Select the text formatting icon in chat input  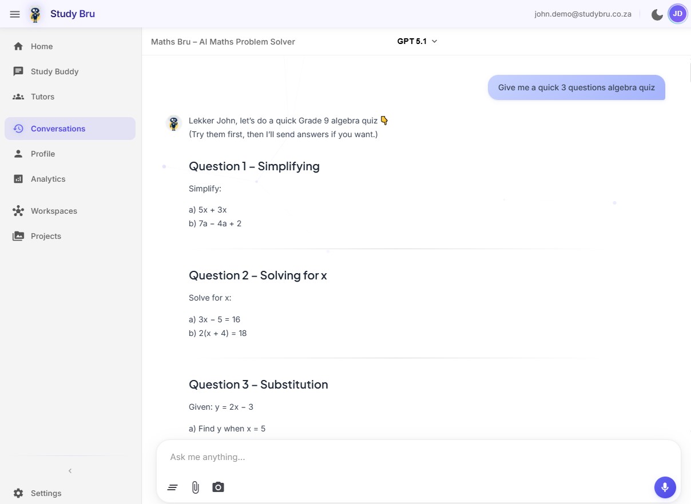pyautogui.click(x=172, y=487)
